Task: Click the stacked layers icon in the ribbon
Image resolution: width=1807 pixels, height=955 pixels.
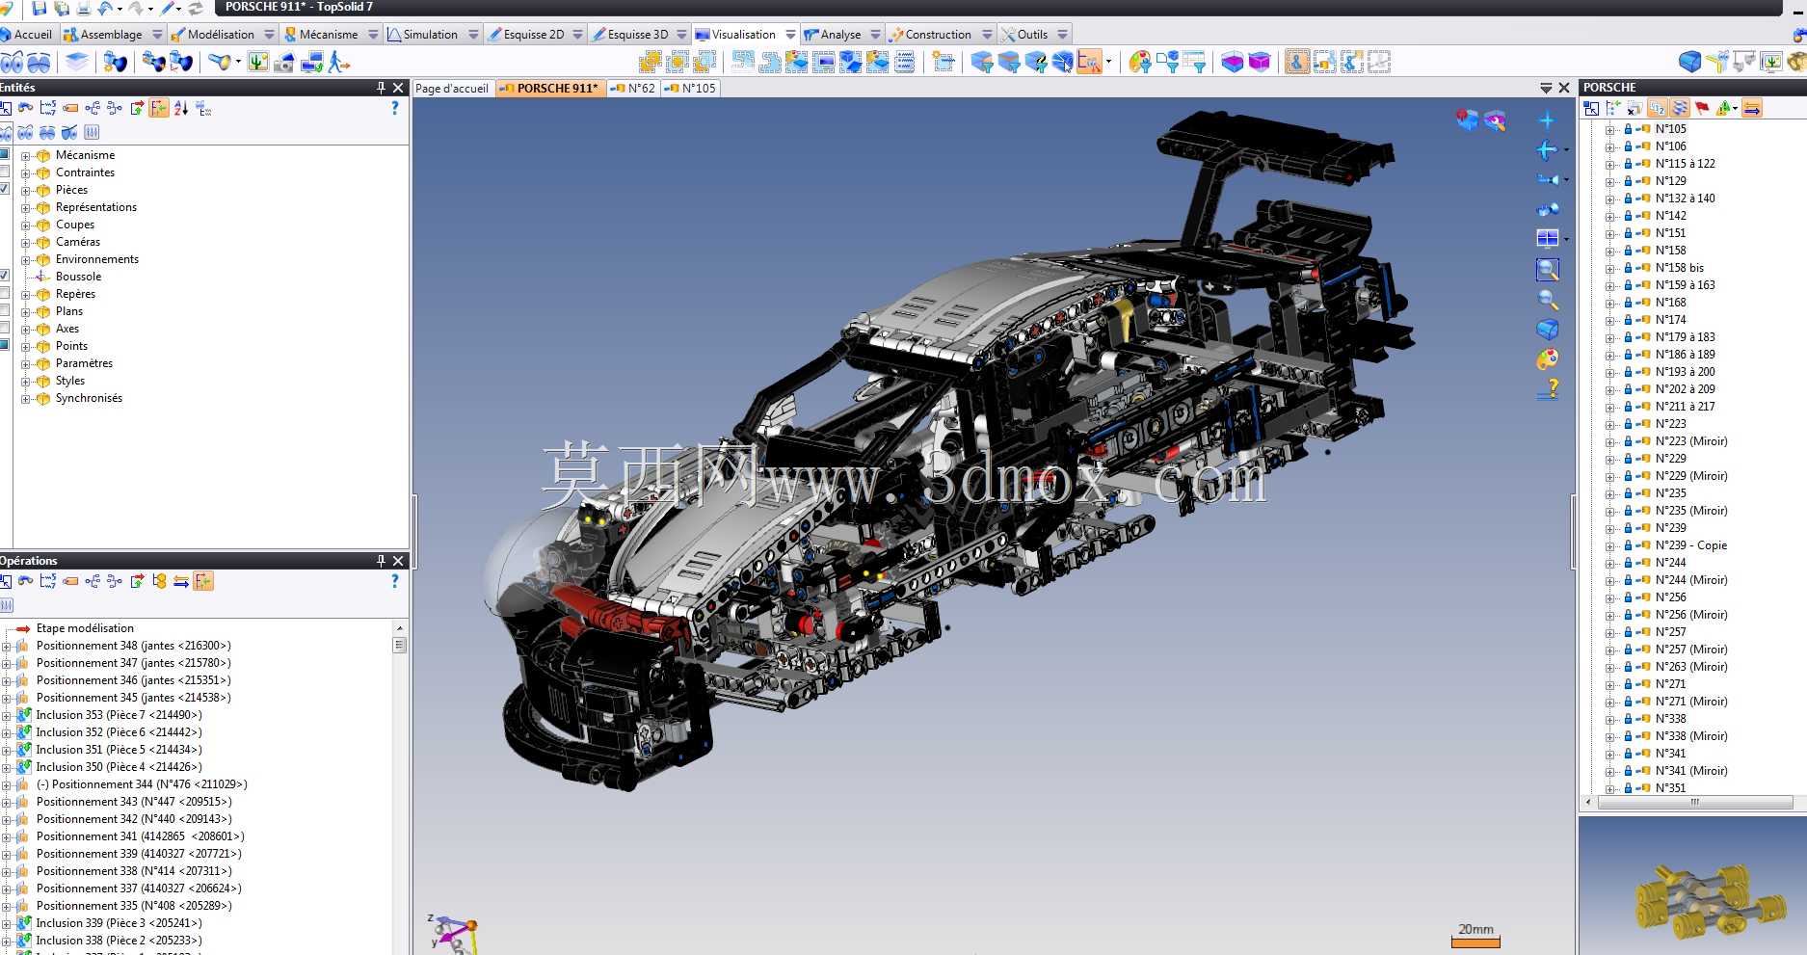Action: (77, 63)
